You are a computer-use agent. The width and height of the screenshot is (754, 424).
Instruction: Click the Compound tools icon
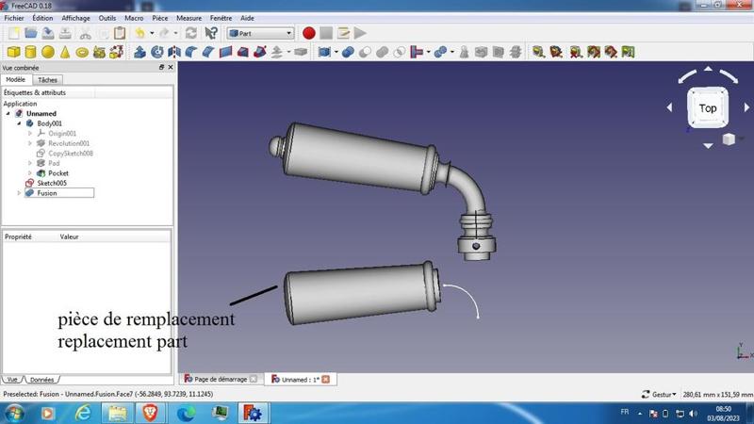324,52
